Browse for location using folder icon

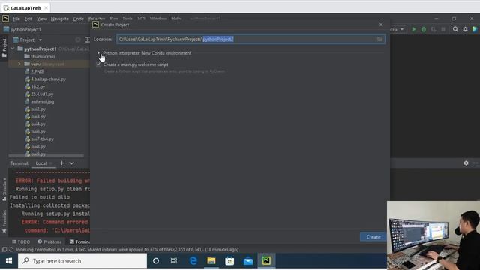379,39
